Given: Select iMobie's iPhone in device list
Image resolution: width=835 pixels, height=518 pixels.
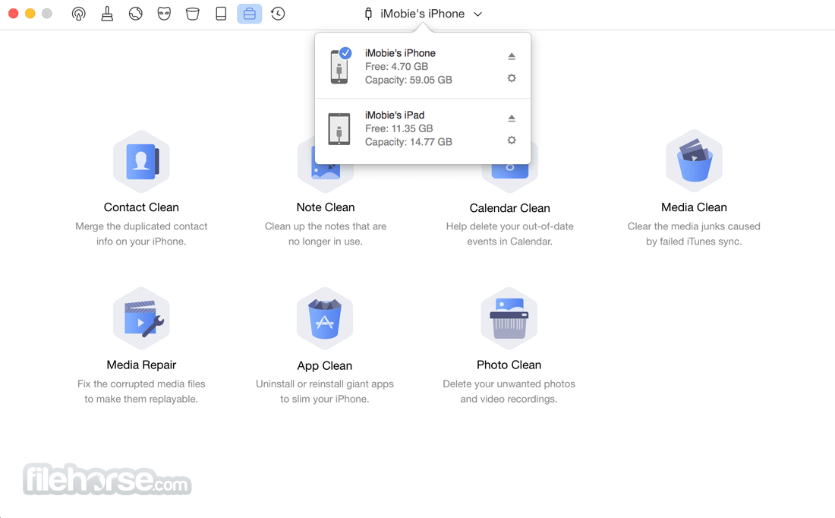Looking at the screenshot, I should [x=423, y=67].
